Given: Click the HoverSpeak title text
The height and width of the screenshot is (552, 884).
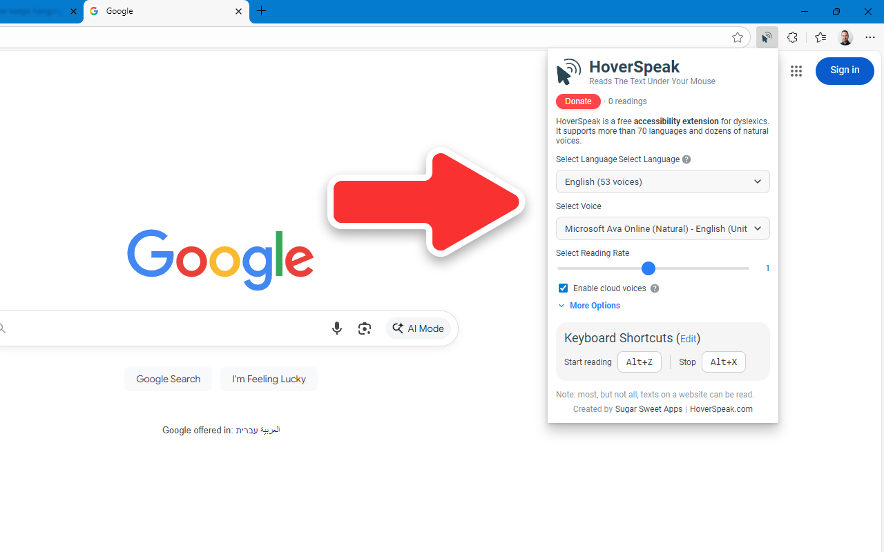Looking at the screenshot, I should point(634,67).
